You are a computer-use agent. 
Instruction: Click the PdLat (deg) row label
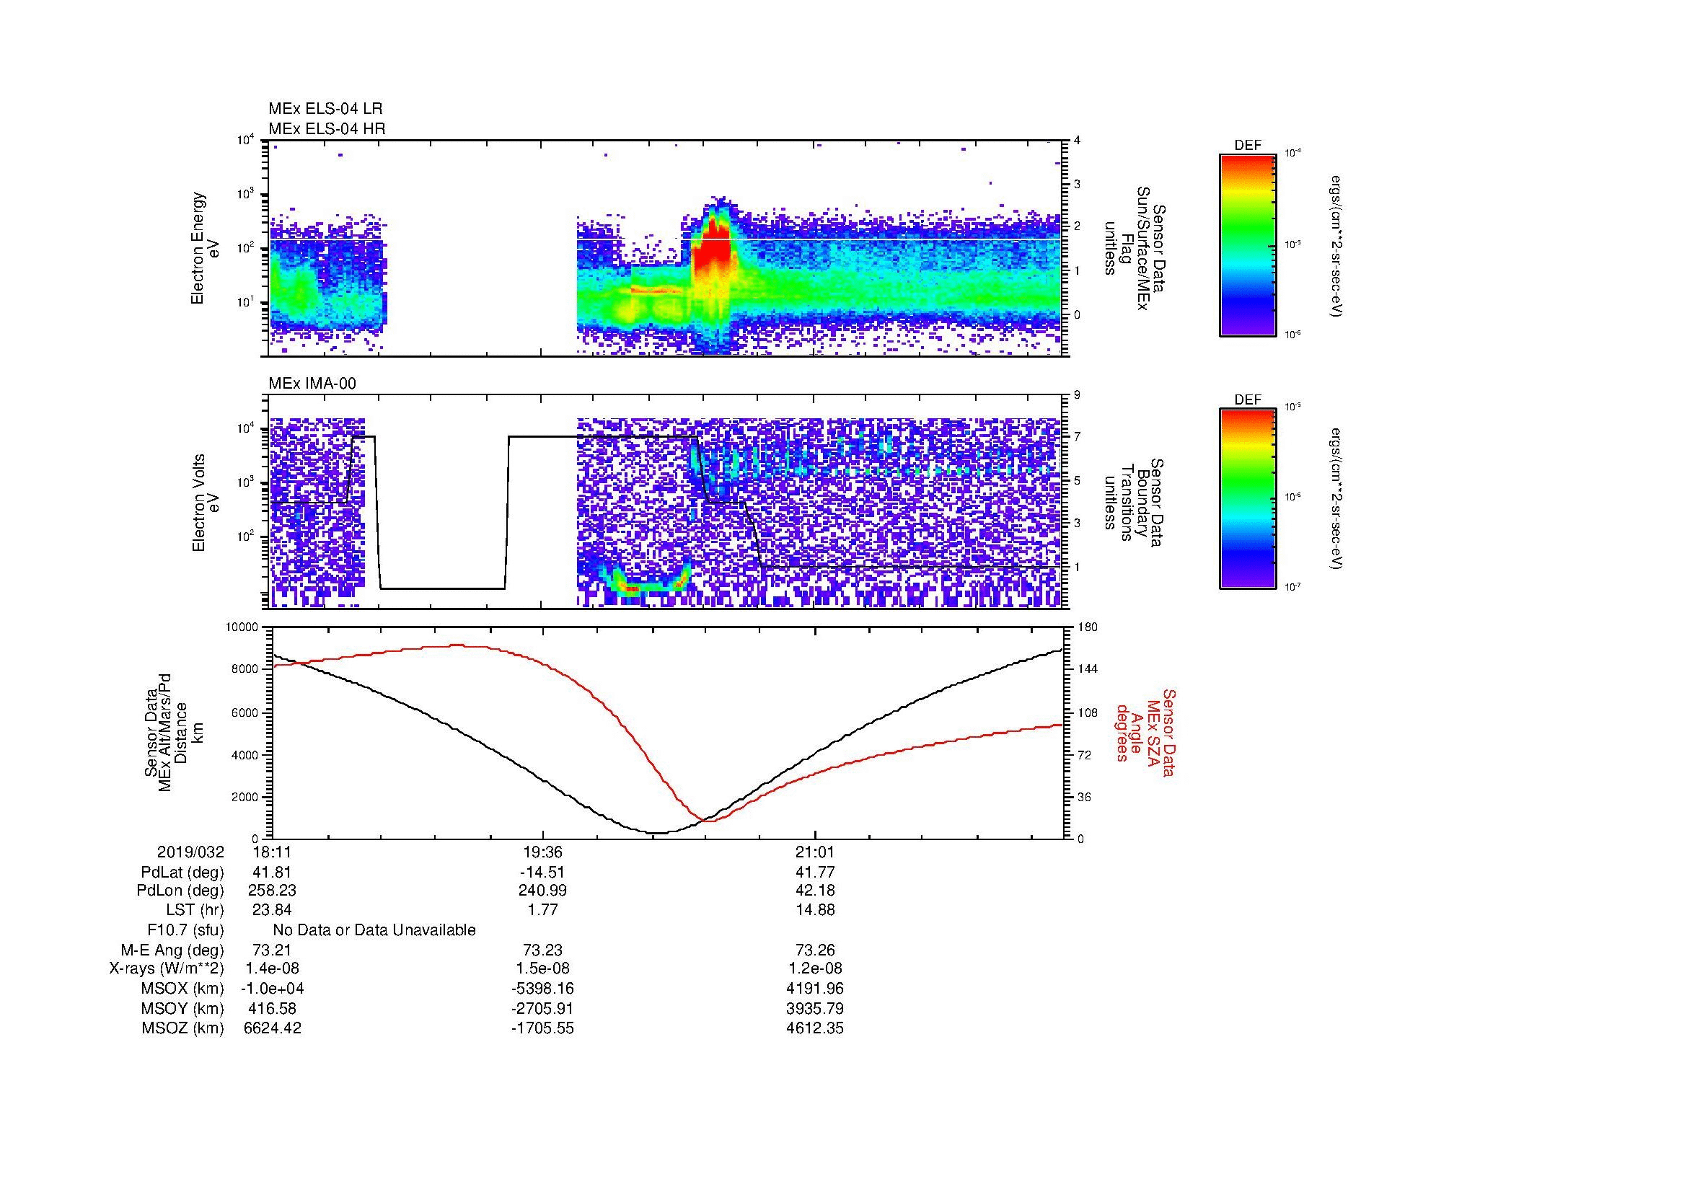[x=182, y=873]
